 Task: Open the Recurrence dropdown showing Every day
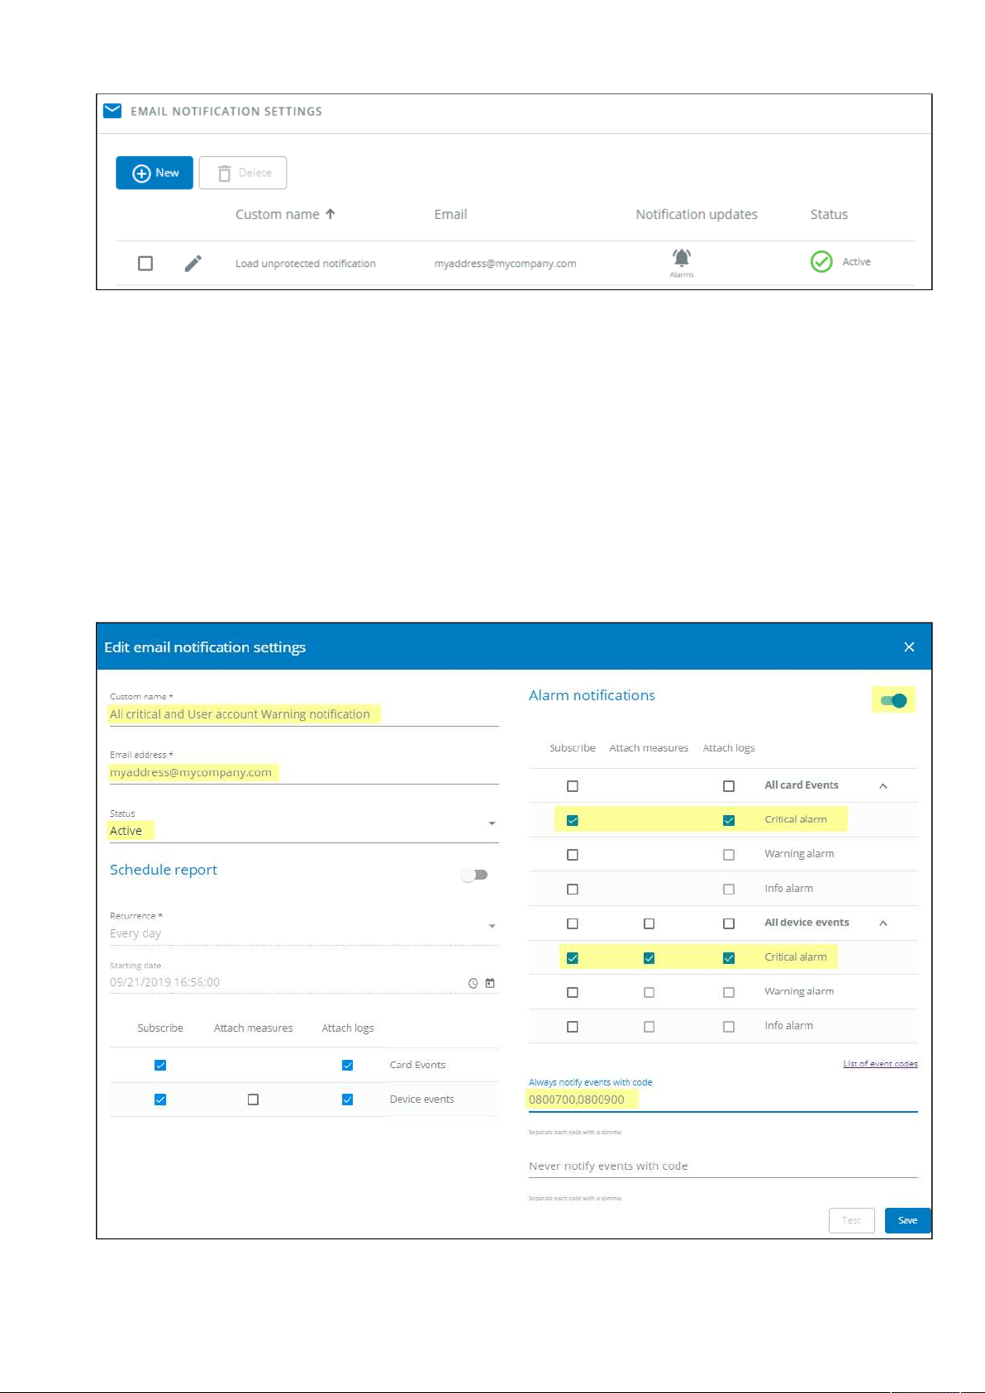point(304,933)
